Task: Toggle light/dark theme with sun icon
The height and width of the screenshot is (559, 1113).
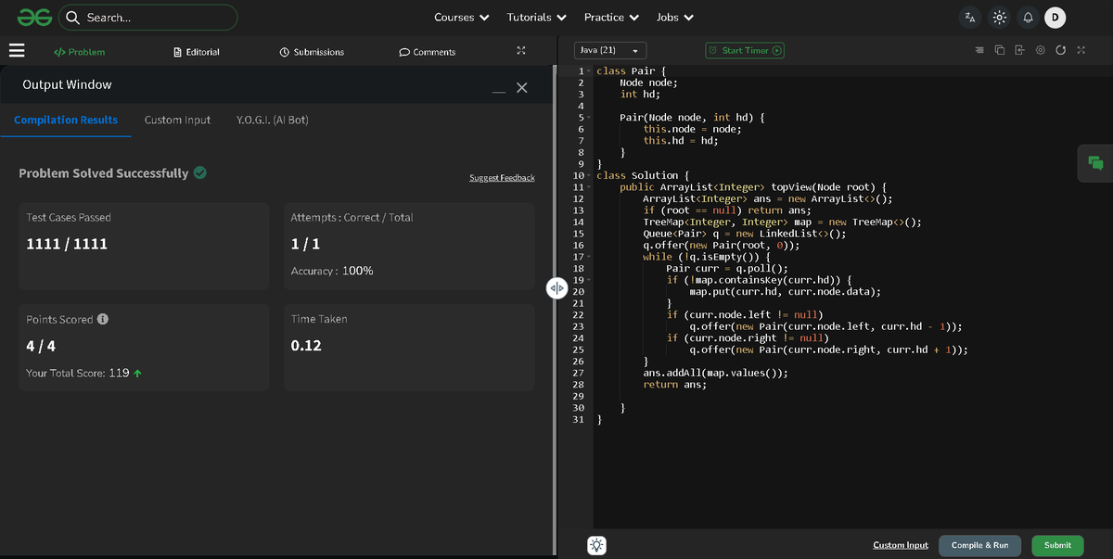Action: [x=999, y=18]
